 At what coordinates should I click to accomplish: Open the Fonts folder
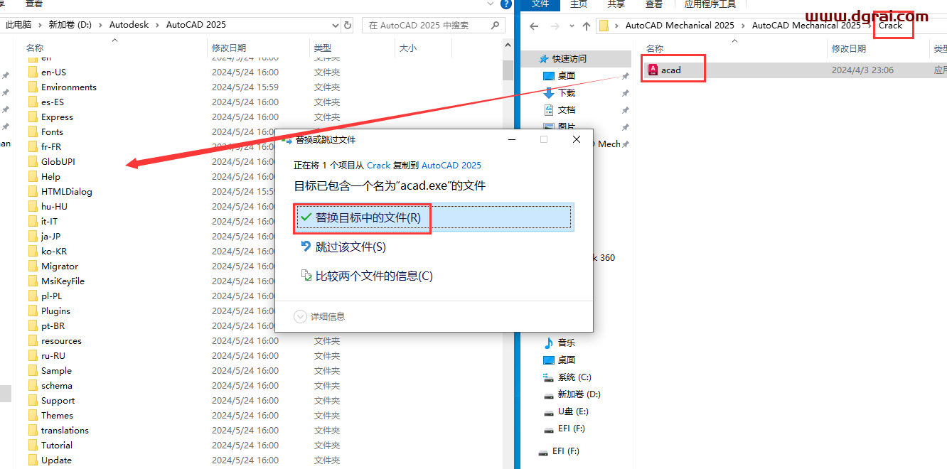coord(52,131)
